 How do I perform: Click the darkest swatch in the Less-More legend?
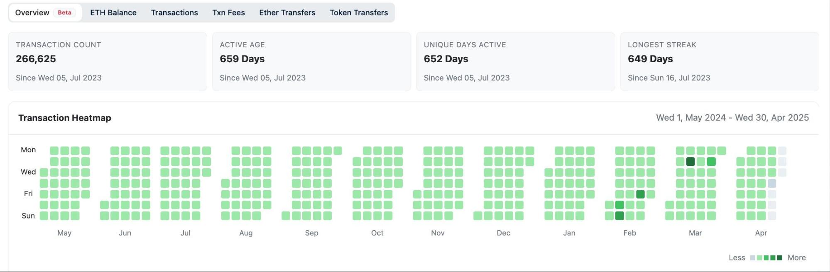coord(780,257)
